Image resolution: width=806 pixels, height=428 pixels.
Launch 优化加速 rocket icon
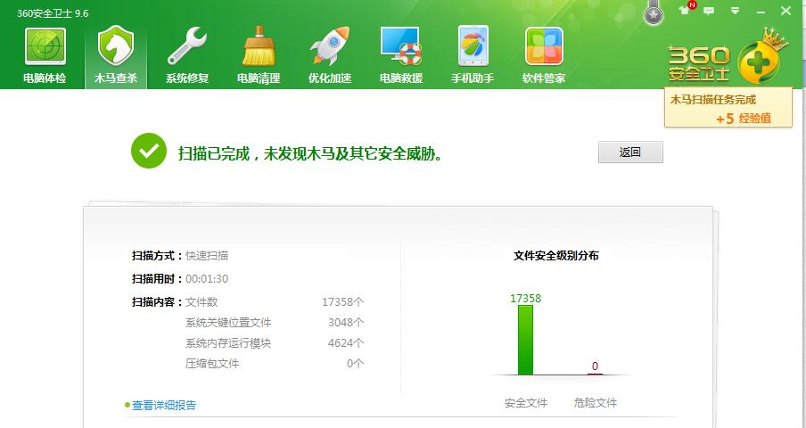[x=330, y=55]
